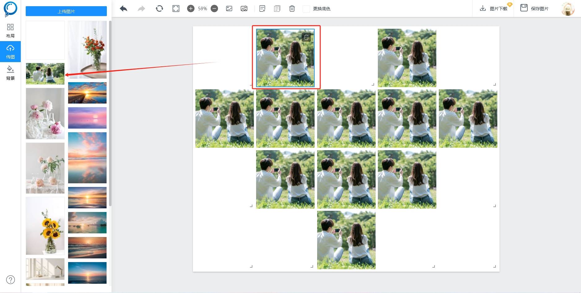Click the undo arrow in toolbar
Screen dimensions: 581x293
click(124, 9)
